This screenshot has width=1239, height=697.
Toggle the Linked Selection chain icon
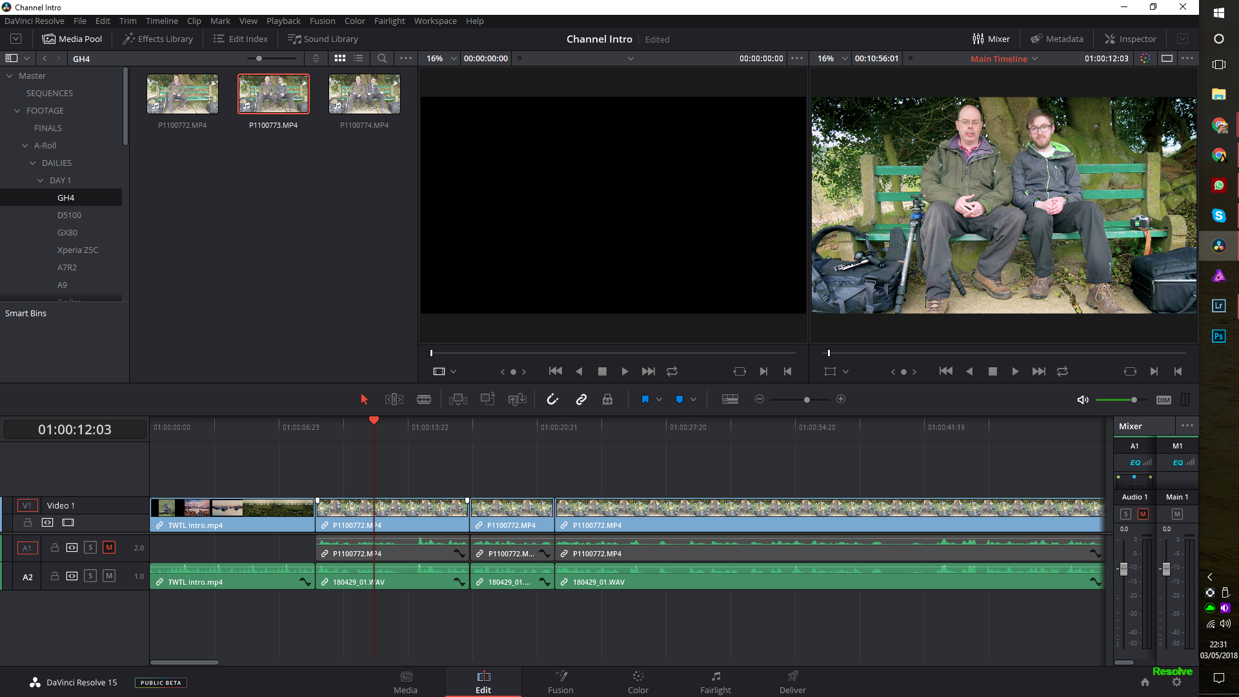pos(581,399)
